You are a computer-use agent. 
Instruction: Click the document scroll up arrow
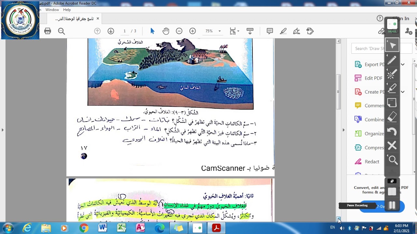point(338,41)
